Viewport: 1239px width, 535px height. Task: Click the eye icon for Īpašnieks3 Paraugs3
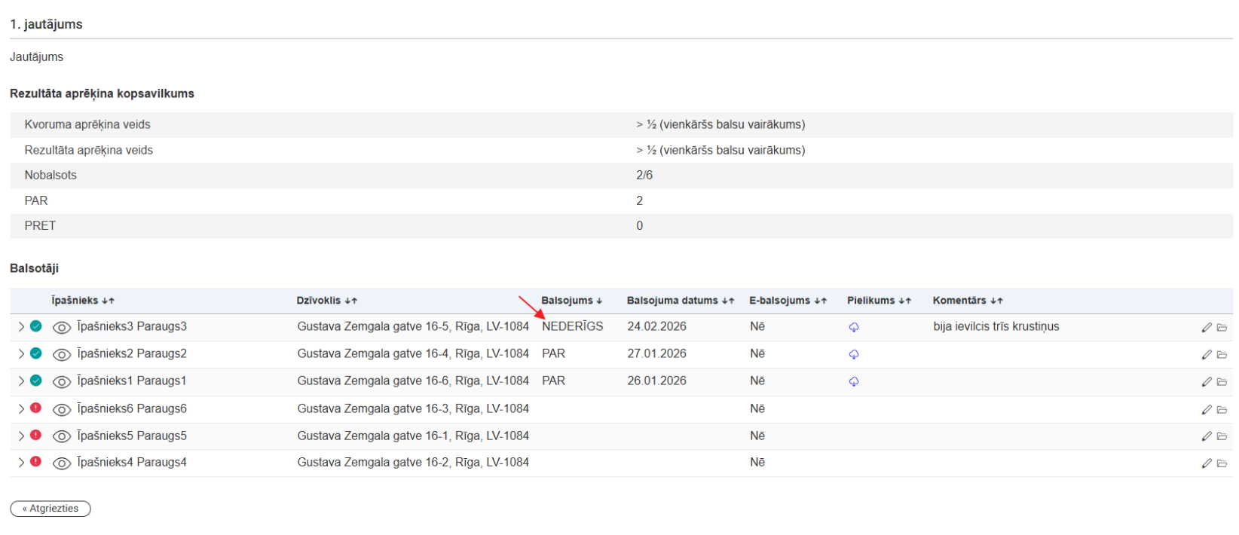[62, 327]
